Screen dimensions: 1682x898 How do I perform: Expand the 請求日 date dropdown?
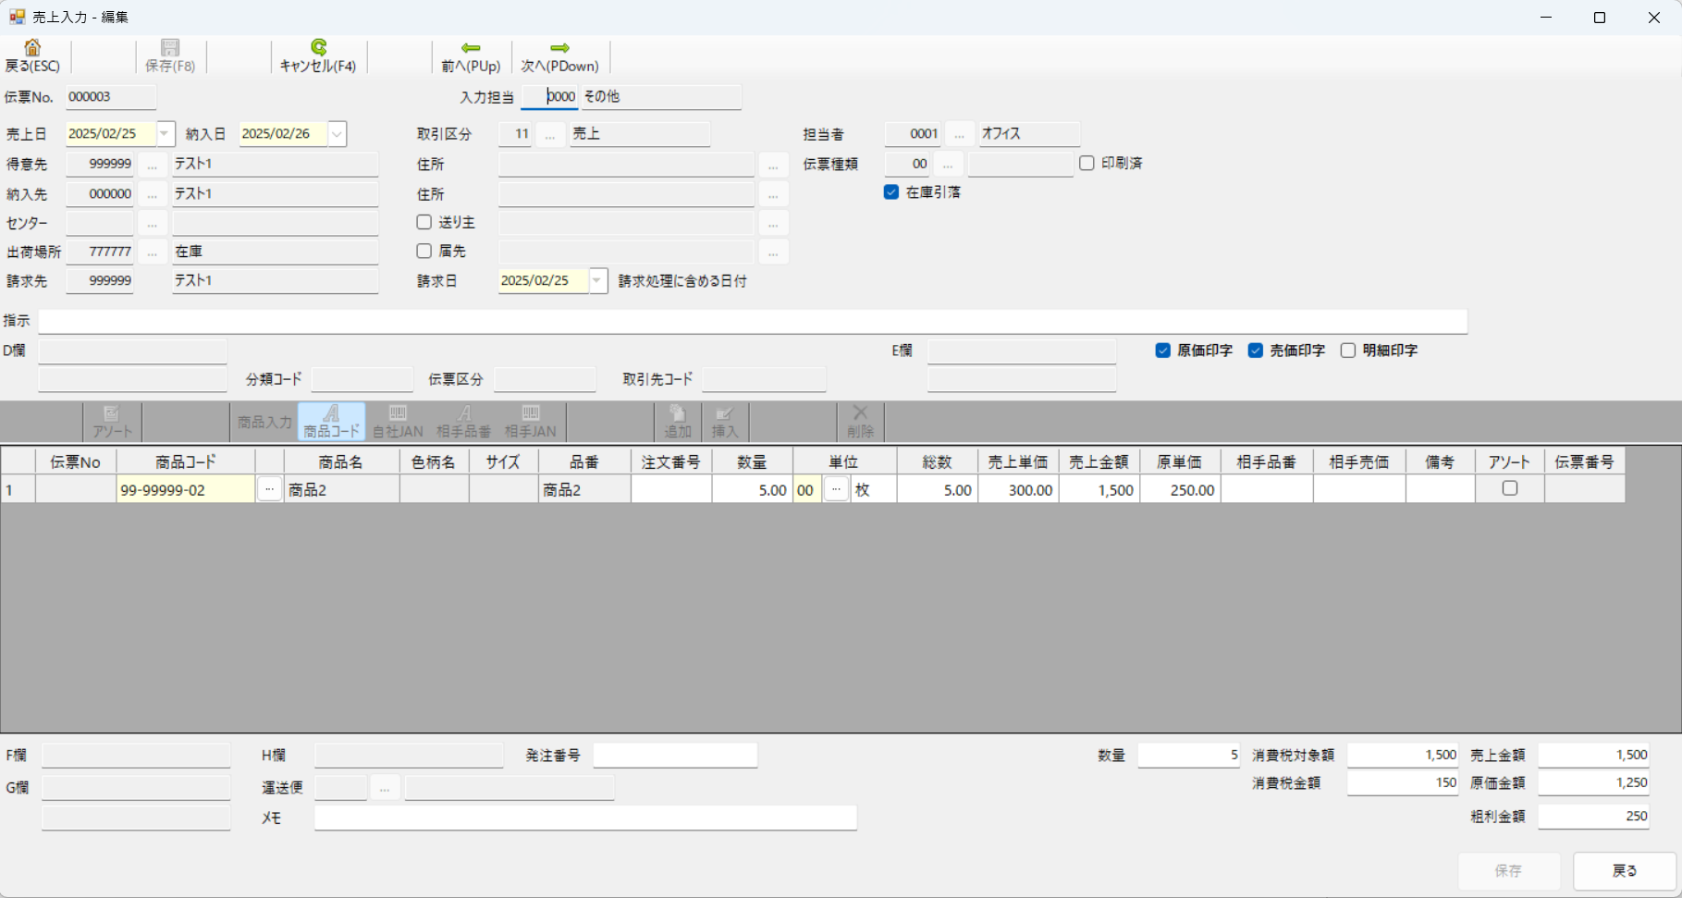coord(597,280)
